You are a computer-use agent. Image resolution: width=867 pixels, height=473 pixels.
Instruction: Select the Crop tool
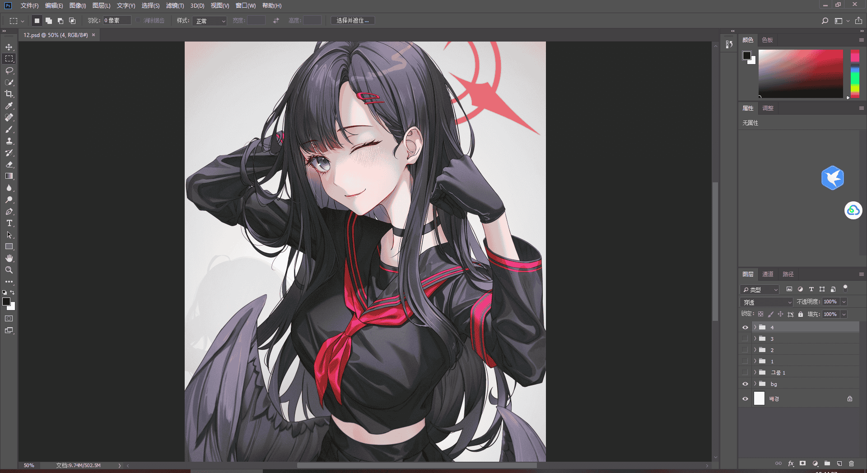pyautogui.click(x=9, y=94)
